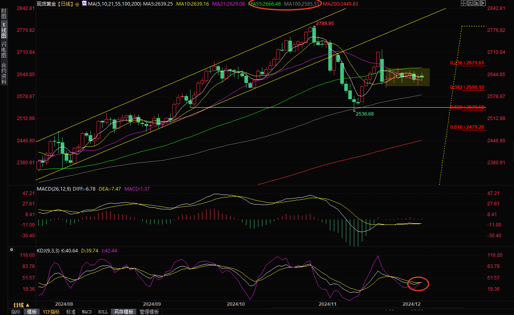Click the MA200:2449.83 value
This screenshot has width=514, height=315.
[x=340, y=4]
